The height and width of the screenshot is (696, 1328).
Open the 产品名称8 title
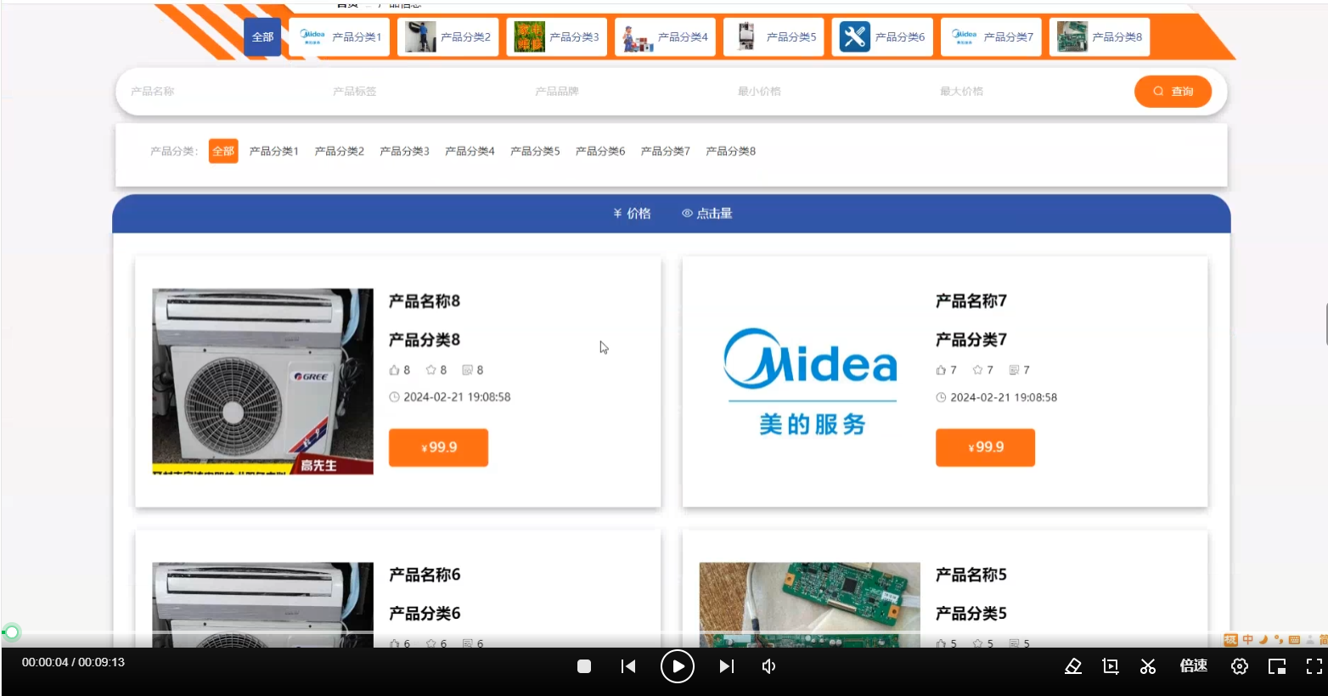pos(425,301)
